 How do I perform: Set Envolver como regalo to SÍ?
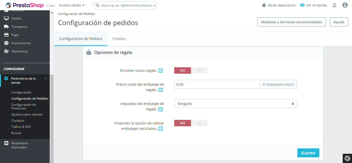click(199, 70)
